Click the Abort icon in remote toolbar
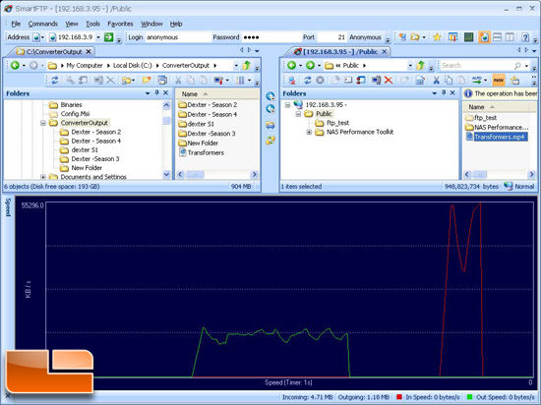The width and height of the screenshot is (541, 405). click(x=320, y=81)
